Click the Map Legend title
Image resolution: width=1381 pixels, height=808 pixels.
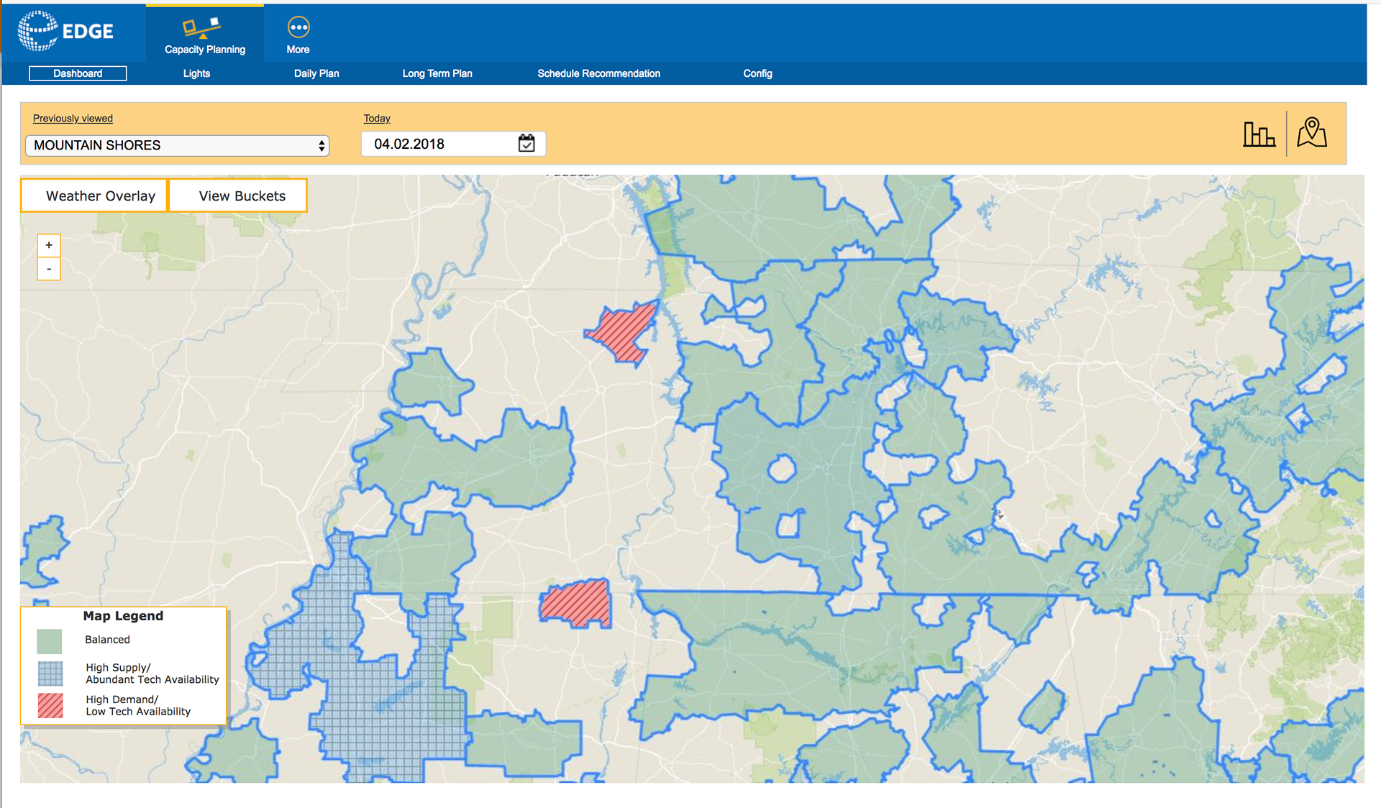(x=123, y=616)
